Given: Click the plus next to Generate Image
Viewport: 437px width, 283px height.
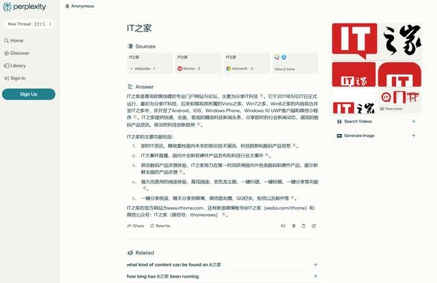Looking at the screenshot, I should pos(414,135).
